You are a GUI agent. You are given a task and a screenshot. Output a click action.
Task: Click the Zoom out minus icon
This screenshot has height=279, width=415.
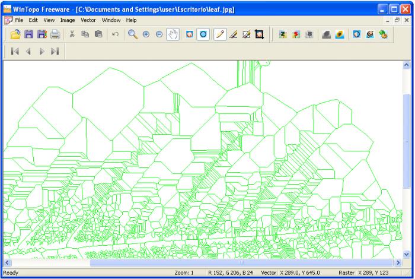(159, 34)
